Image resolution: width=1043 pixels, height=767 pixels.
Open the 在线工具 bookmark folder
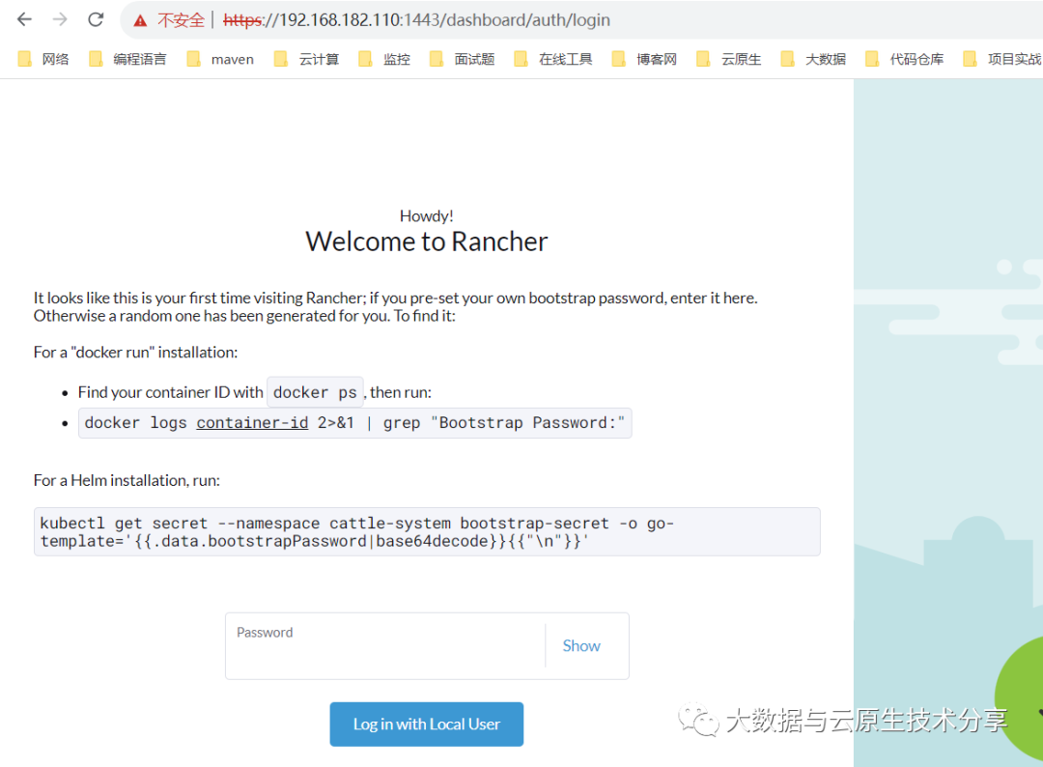pos(553,59)
